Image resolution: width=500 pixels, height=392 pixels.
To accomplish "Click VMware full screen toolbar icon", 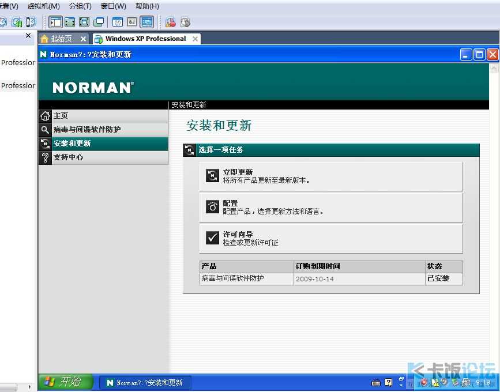I will pos(84,22).
